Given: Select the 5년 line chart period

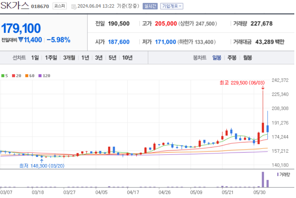Looking at the screenshot, I should 112,58.
